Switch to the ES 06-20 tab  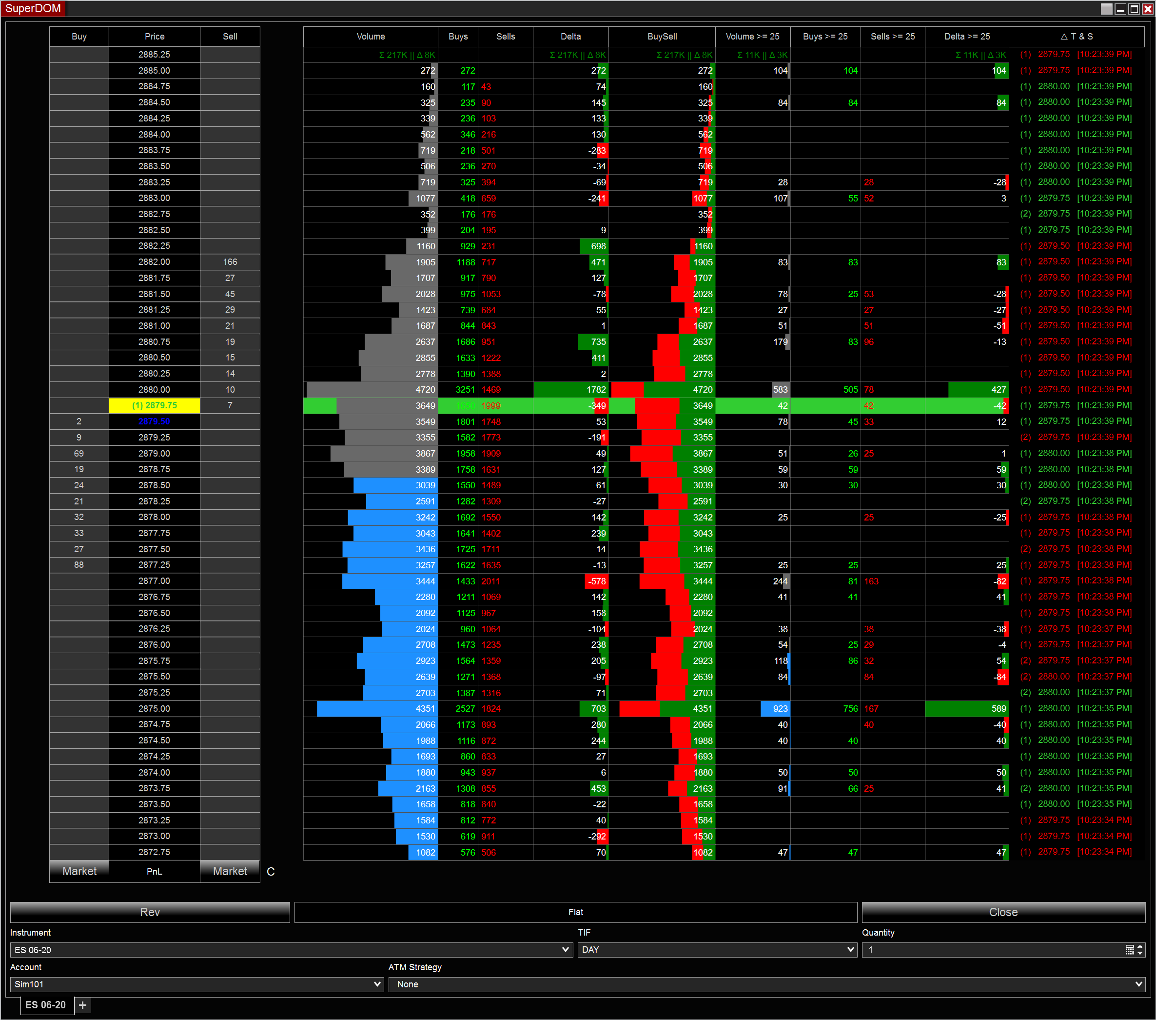click(x=46, y=1005)
